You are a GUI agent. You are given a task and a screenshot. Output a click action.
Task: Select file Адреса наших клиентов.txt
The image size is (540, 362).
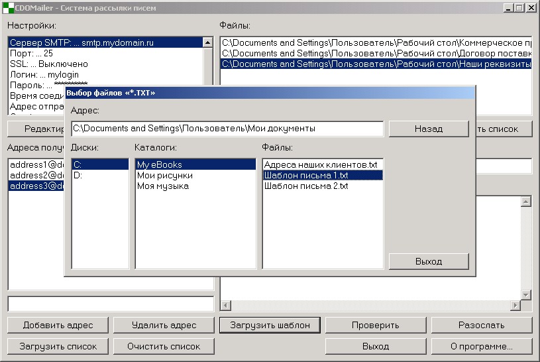pyautogui.click(x=323, y=164)
